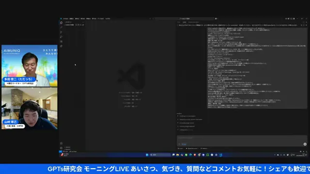Click the command center search box in the title bar
This screenshot has height=174, width=310.
[184, 19]
